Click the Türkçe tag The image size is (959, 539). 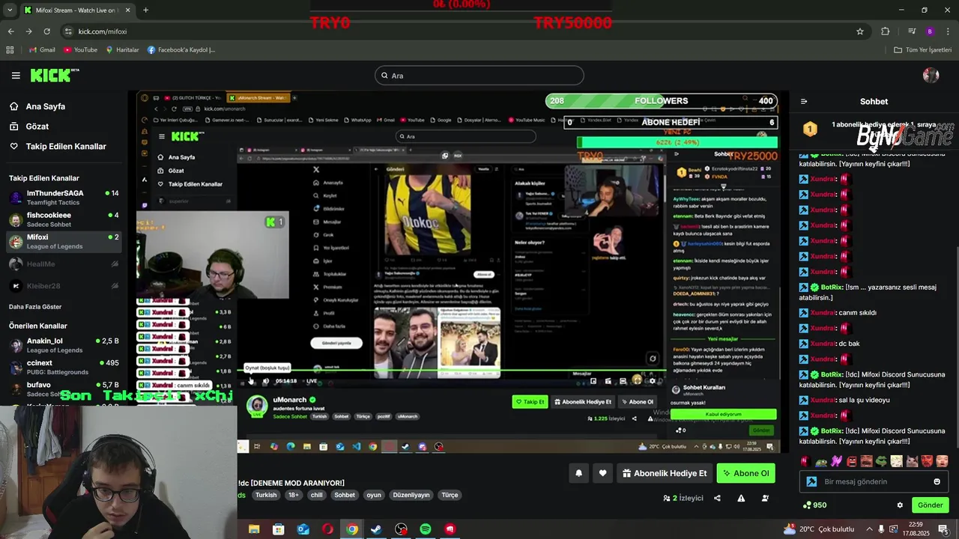[x=450, y=495]
